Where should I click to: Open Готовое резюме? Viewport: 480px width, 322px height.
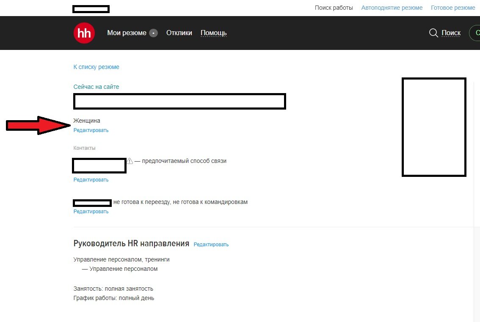coord(453,7)
